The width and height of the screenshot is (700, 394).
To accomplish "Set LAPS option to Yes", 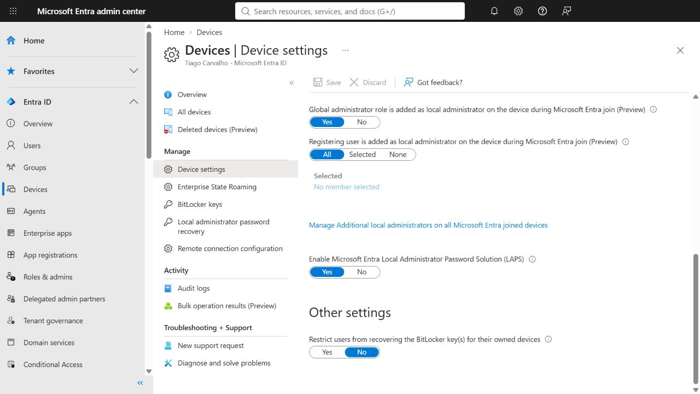I will 327,272.
